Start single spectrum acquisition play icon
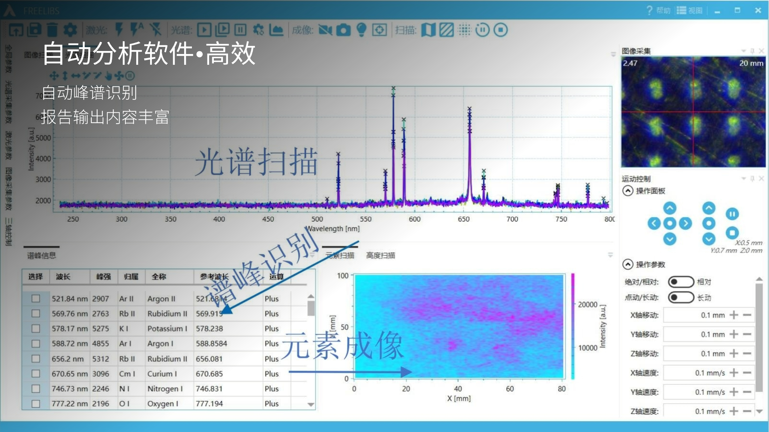Screen dimensions: 769x432 [x=204, y=30]
